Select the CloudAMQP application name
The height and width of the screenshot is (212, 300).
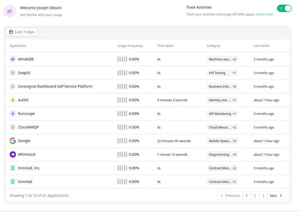(28, 127)
